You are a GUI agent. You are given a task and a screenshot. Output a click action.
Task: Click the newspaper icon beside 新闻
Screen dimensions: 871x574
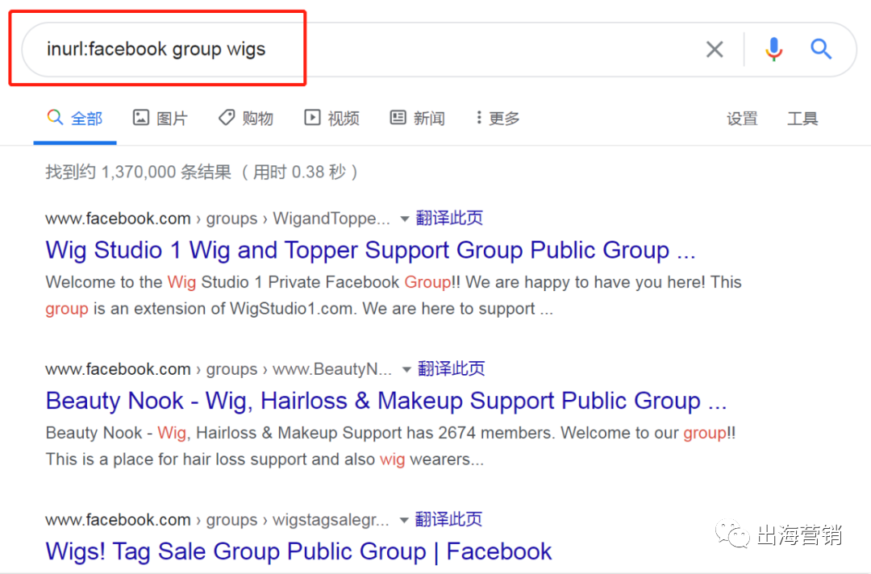[x=398, y=118]
